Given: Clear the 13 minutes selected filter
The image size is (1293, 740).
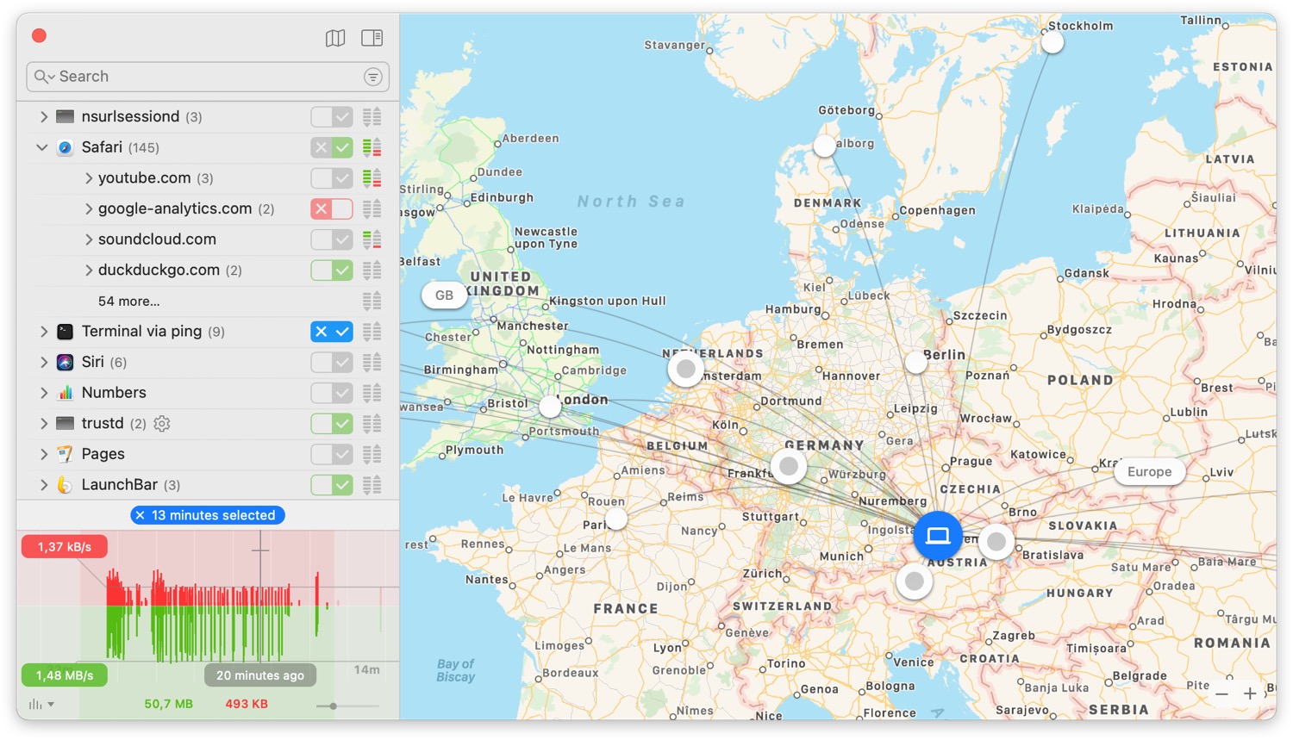Looking at the screenshot, I should [140, 515].
